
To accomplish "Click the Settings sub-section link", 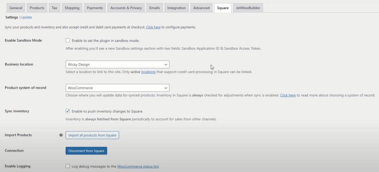I will pos(12,17).
